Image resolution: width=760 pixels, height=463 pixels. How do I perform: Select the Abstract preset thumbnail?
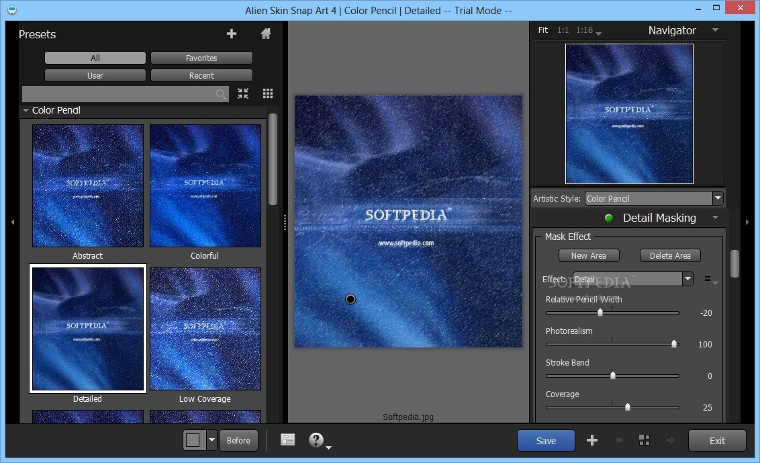tap(88, 186)
